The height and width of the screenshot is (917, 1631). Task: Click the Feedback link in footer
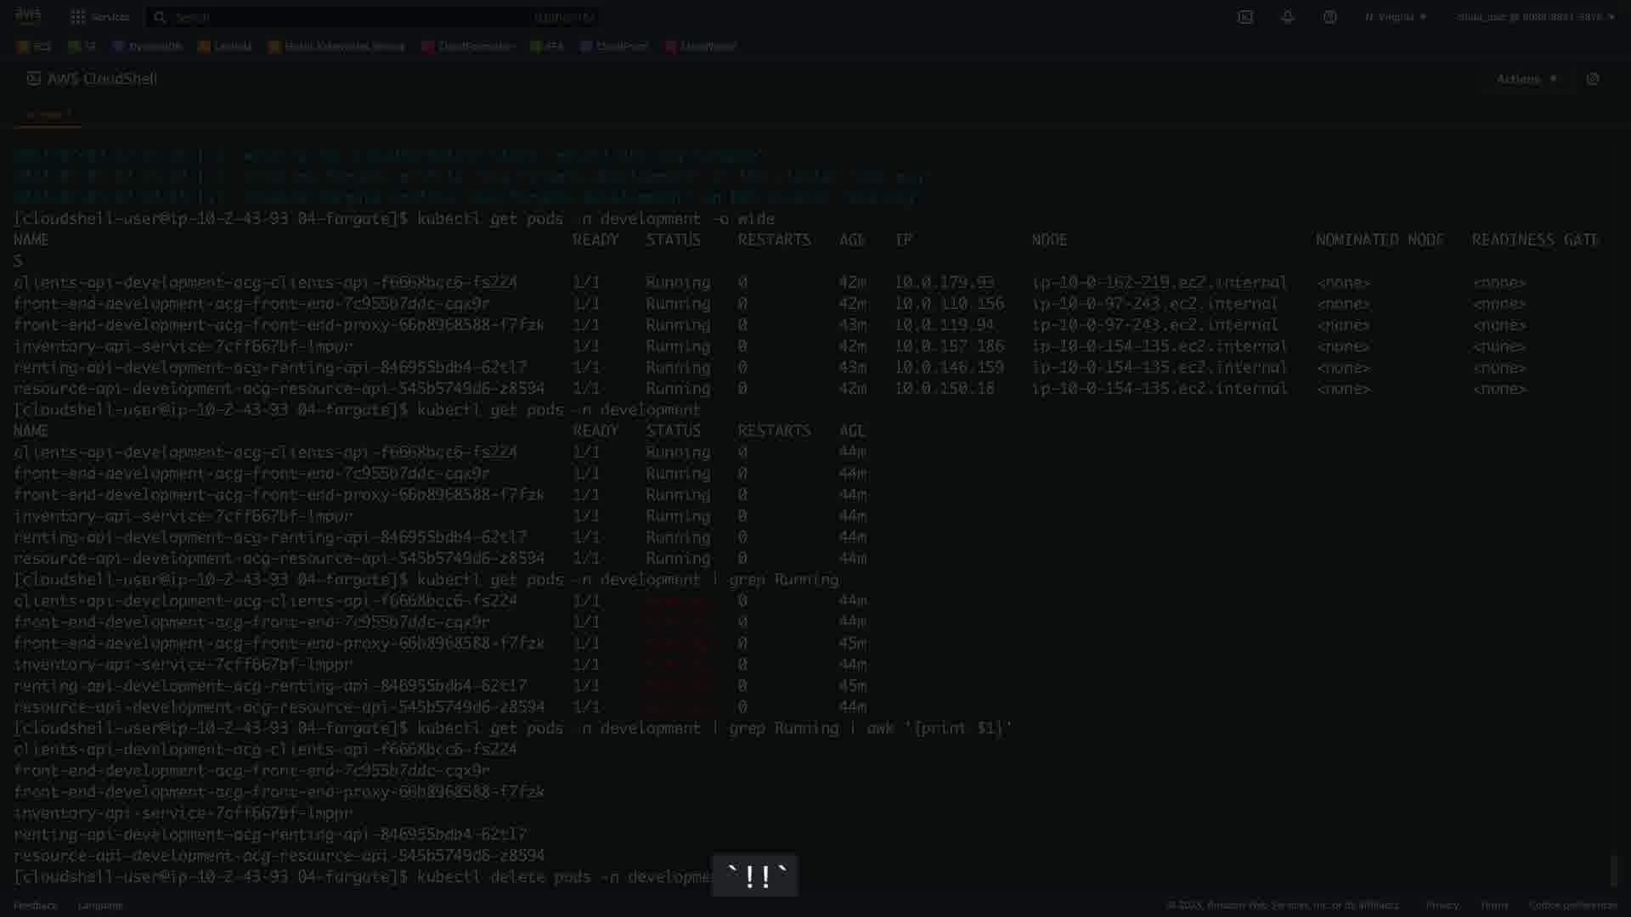(35, 905)
